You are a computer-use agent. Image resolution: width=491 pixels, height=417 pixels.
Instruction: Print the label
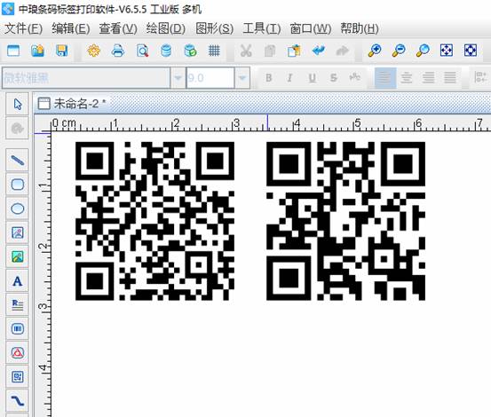[118, 51]
